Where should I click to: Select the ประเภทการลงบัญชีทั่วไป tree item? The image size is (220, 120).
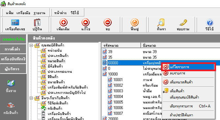(x=67, y=93)
